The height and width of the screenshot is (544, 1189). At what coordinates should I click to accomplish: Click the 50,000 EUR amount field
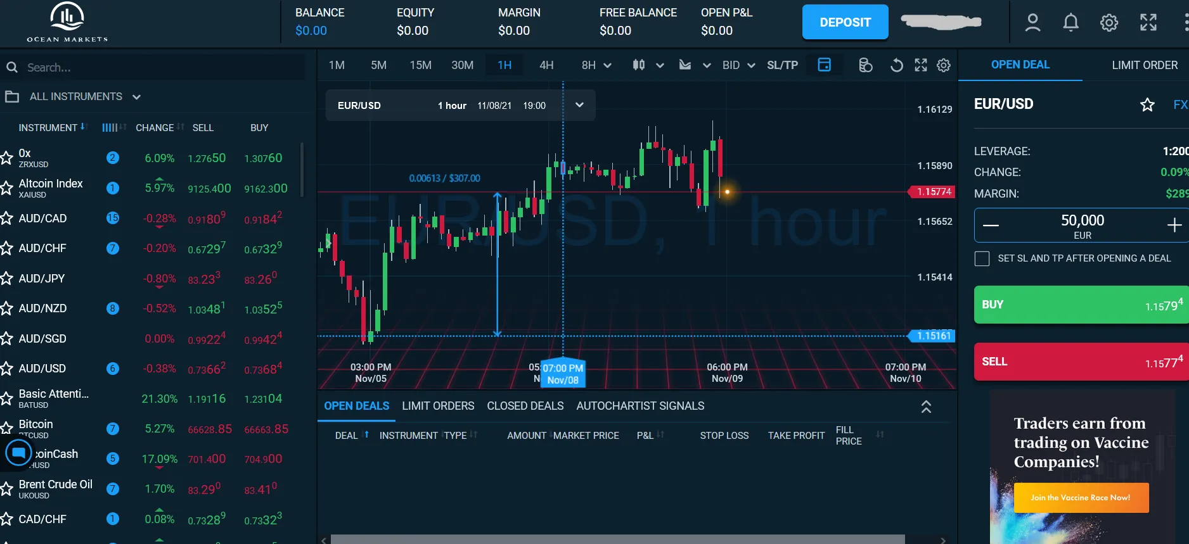1083,225
